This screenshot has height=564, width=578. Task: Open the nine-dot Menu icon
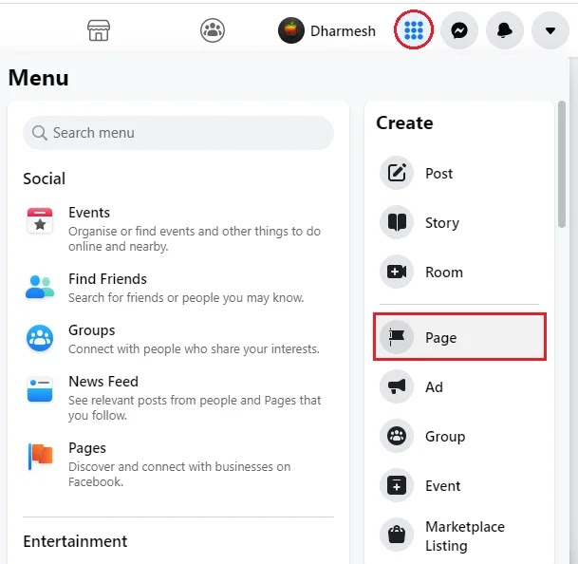coord(414,29)
